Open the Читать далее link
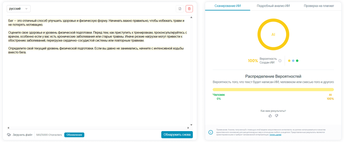This screenshot has height=142, width=344. point(275,135)
